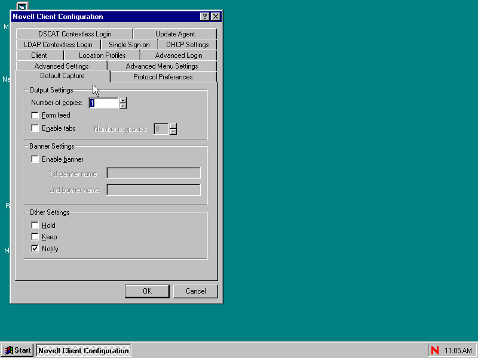Select the Default Capture tab
This screenshot has width=478, height=358.
tap(62, 76)
